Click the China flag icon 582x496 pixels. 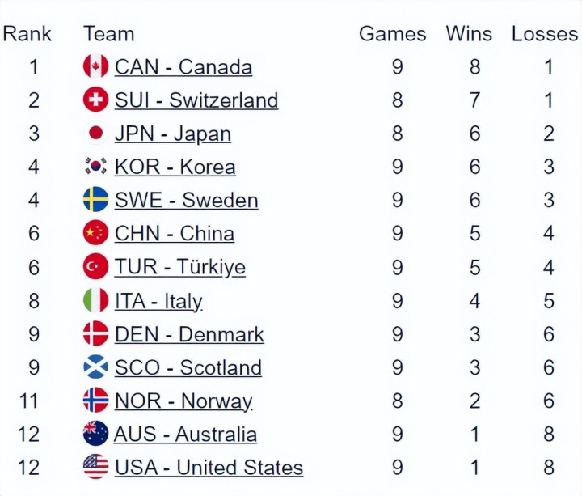pyautogui.click(x=95, y=233)
